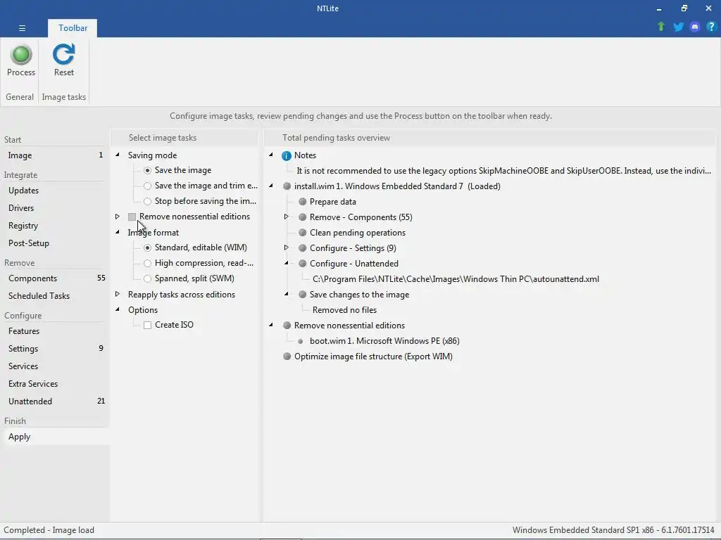
Task: Click the boot.wim 1. Microsoft Windows PE text
Action: pos(384,341)
